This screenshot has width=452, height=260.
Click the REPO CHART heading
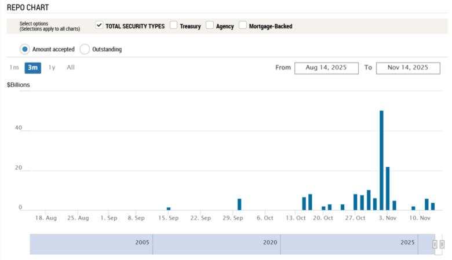click(x=28, y=8)
